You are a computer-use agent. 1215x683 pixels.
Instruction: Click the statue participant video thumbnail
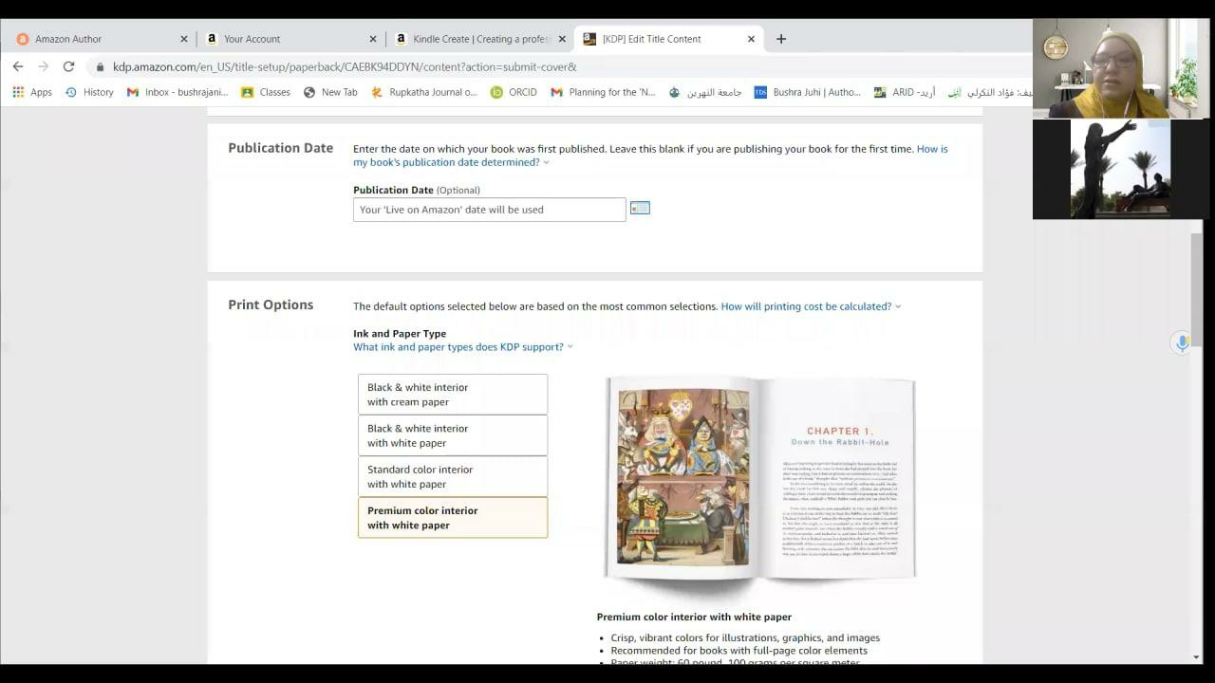tap(1121, 170)
